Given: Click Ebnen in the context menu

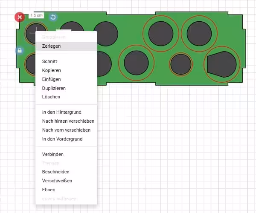Looking at the screenshot, I should click(49, 190).
